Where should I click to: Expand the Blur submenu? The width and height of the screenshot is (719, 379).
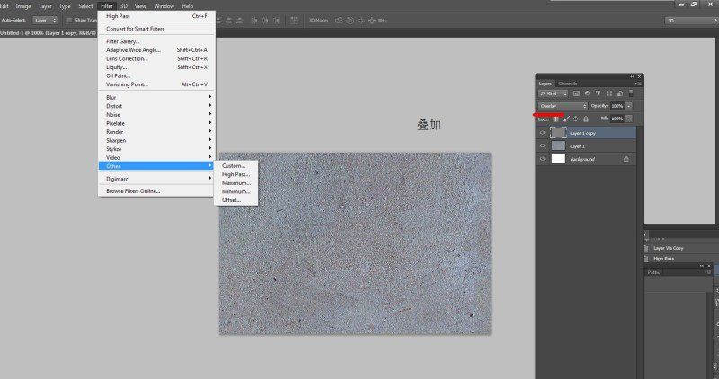(x=156, y=97)
